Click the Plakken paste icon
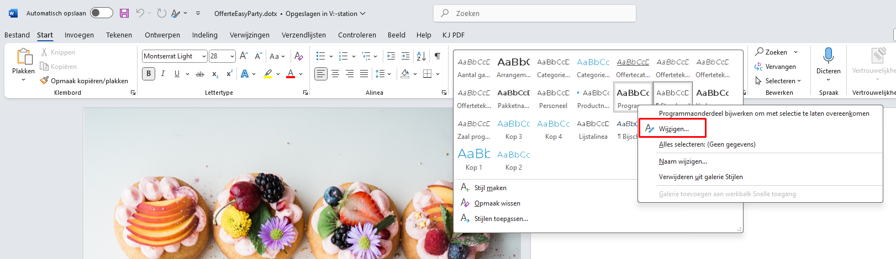 click(x=24, y=56)
